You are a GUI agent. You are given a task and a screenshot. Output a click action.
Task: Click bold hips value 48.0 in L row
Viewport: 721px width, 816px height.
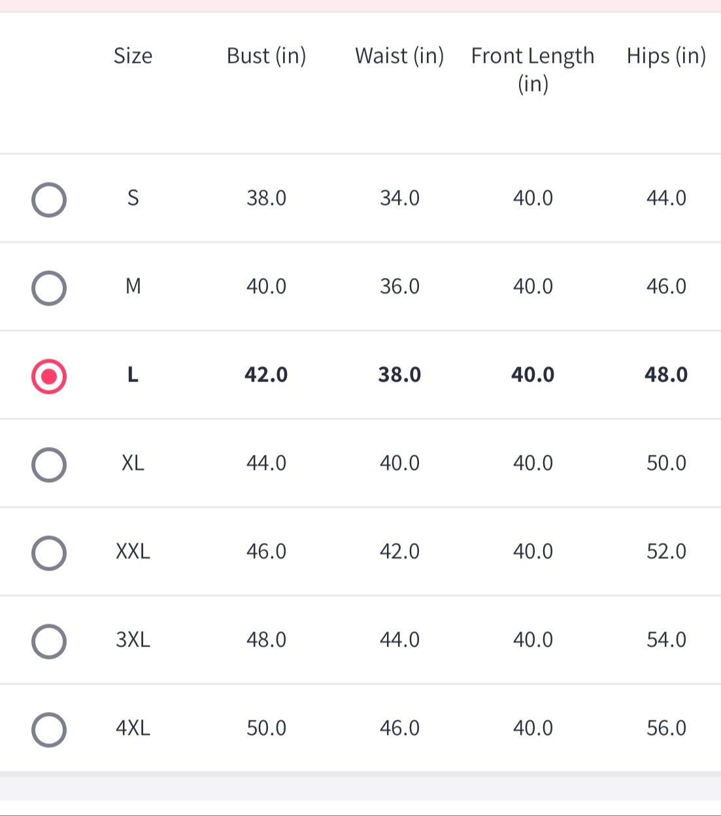point(666,374)
